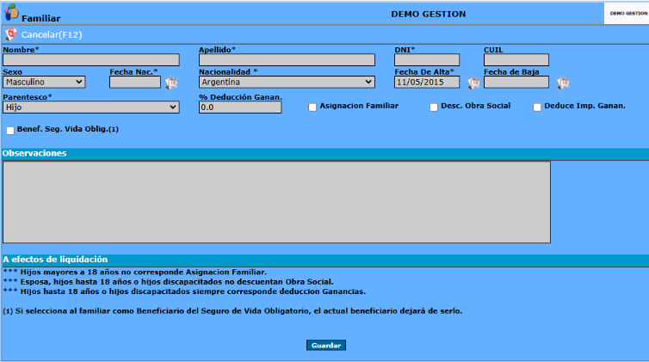
Task: Click inside the Observaciones text area
Action: point(276,202)
